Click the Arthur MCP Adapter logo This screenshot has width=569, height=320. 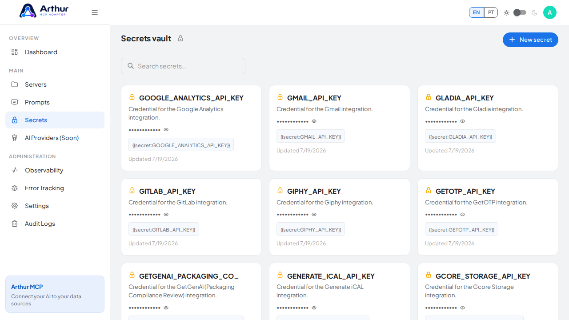click(x=44, y=11)
